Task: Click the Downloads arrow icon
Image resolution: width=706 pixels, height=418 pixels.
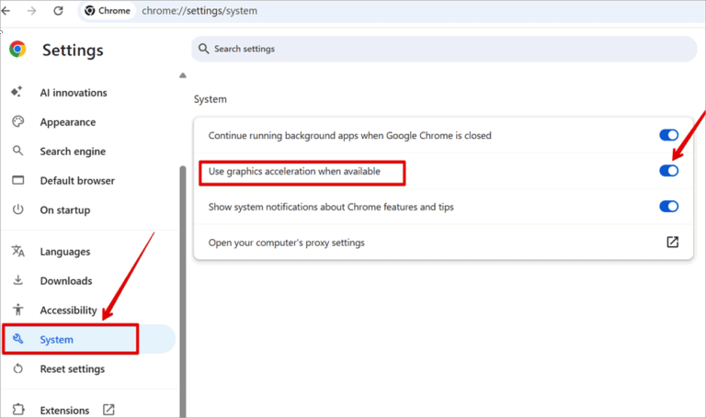Action: click(x=18, y=280)
